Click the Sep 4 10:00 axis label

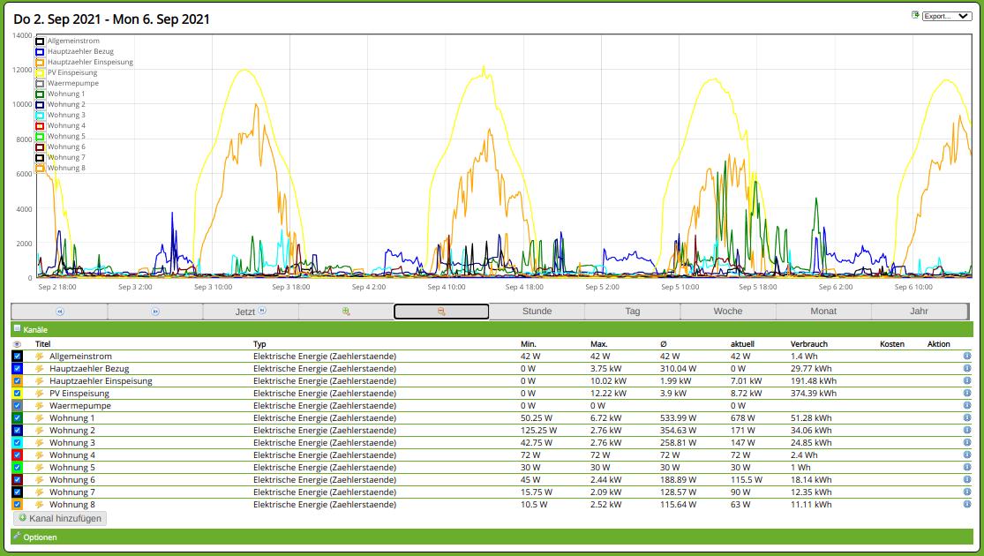click(447, 287)
